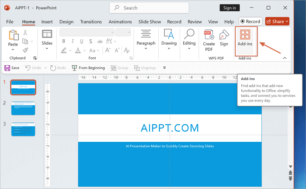Apply the text highlight color

[x=64, y=50]
